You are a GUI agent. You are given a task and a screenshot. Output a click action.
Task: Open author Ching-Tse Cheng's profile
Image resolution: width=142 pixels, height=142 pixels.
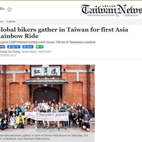click(10, 52)
